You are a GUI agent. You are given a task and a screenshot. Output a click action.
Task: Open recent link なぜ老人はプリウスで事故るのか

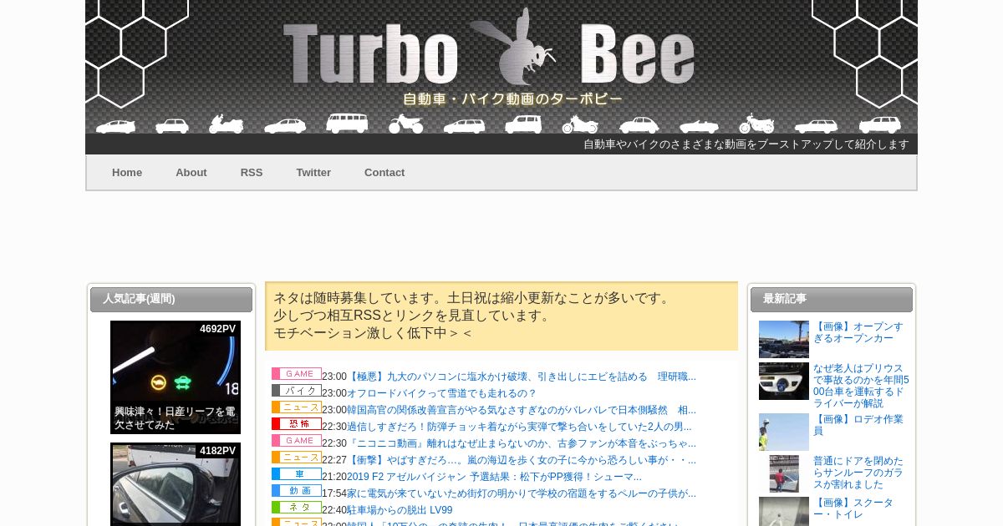pyautogui.click(x=861, y=386)
